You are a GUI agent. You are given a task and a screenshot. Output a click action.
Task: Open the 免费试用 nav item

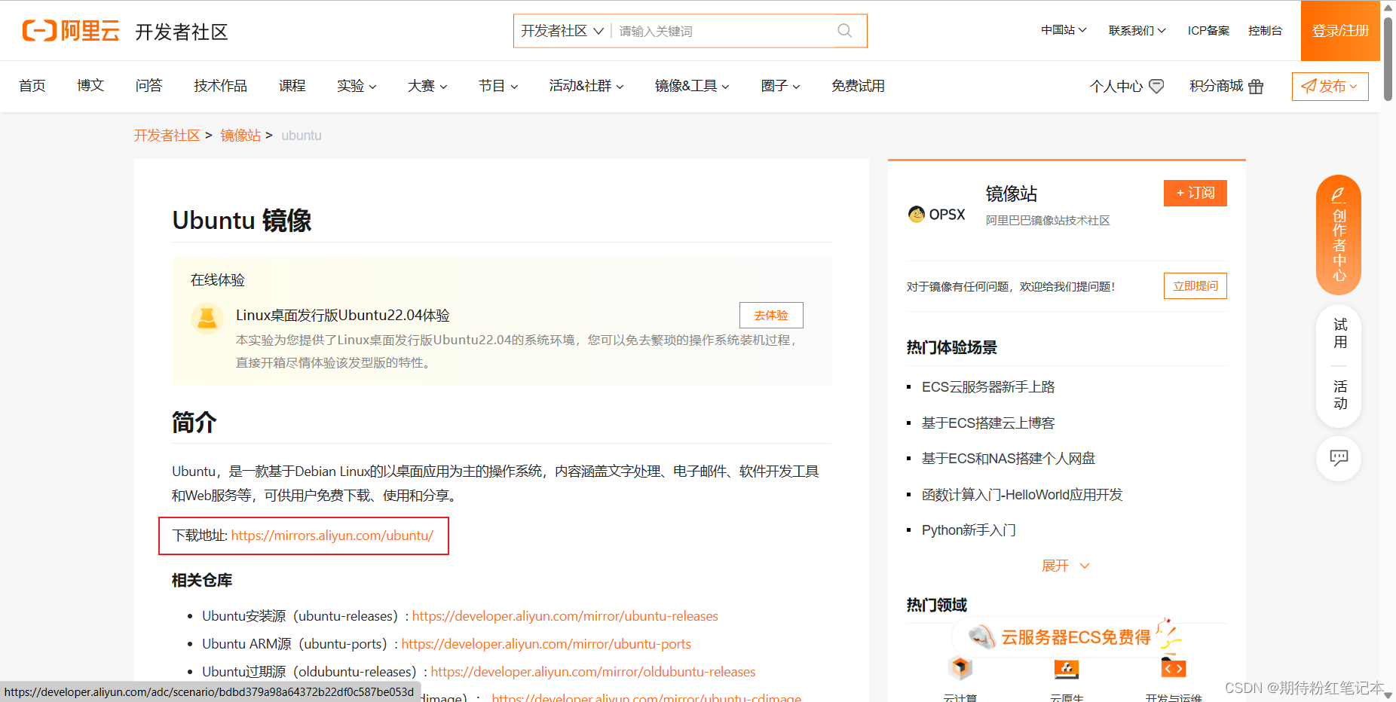click(858, 86)
